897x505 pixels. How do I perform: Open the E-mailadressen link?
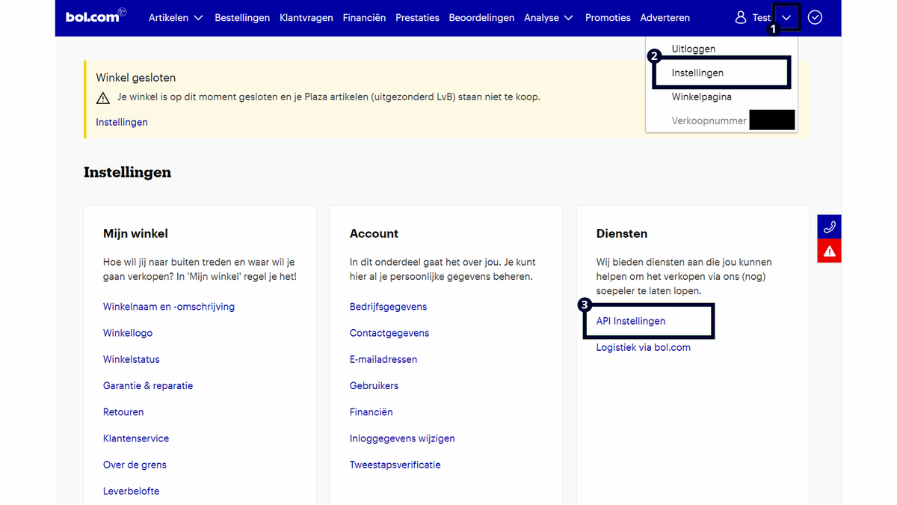(383, 359)
